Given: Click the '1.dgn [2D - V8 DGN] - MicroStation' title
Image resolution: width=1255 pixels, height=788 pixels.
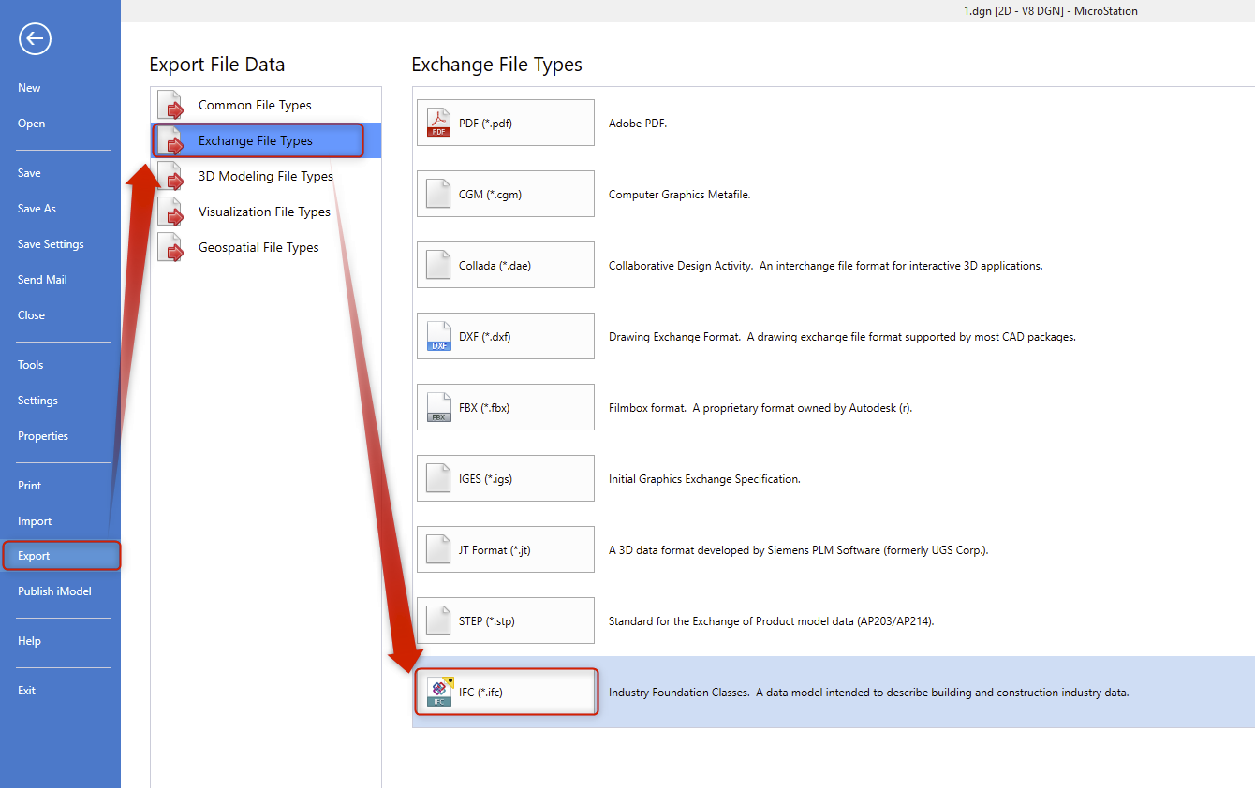Looking at the screenshot, I should (1051, 11).
